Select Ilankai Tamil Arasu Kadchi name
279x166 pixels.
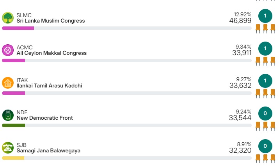[x=49, y=86]
